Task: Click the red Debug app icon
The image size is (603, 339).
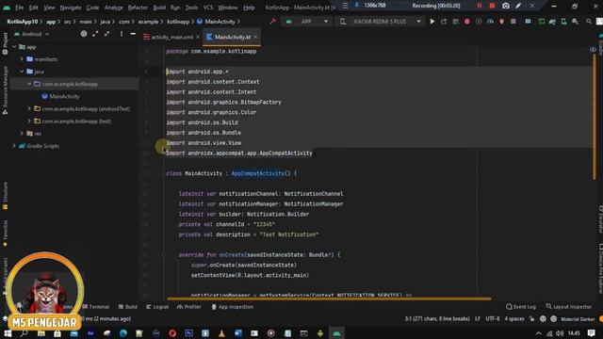Action: (467, 22)
